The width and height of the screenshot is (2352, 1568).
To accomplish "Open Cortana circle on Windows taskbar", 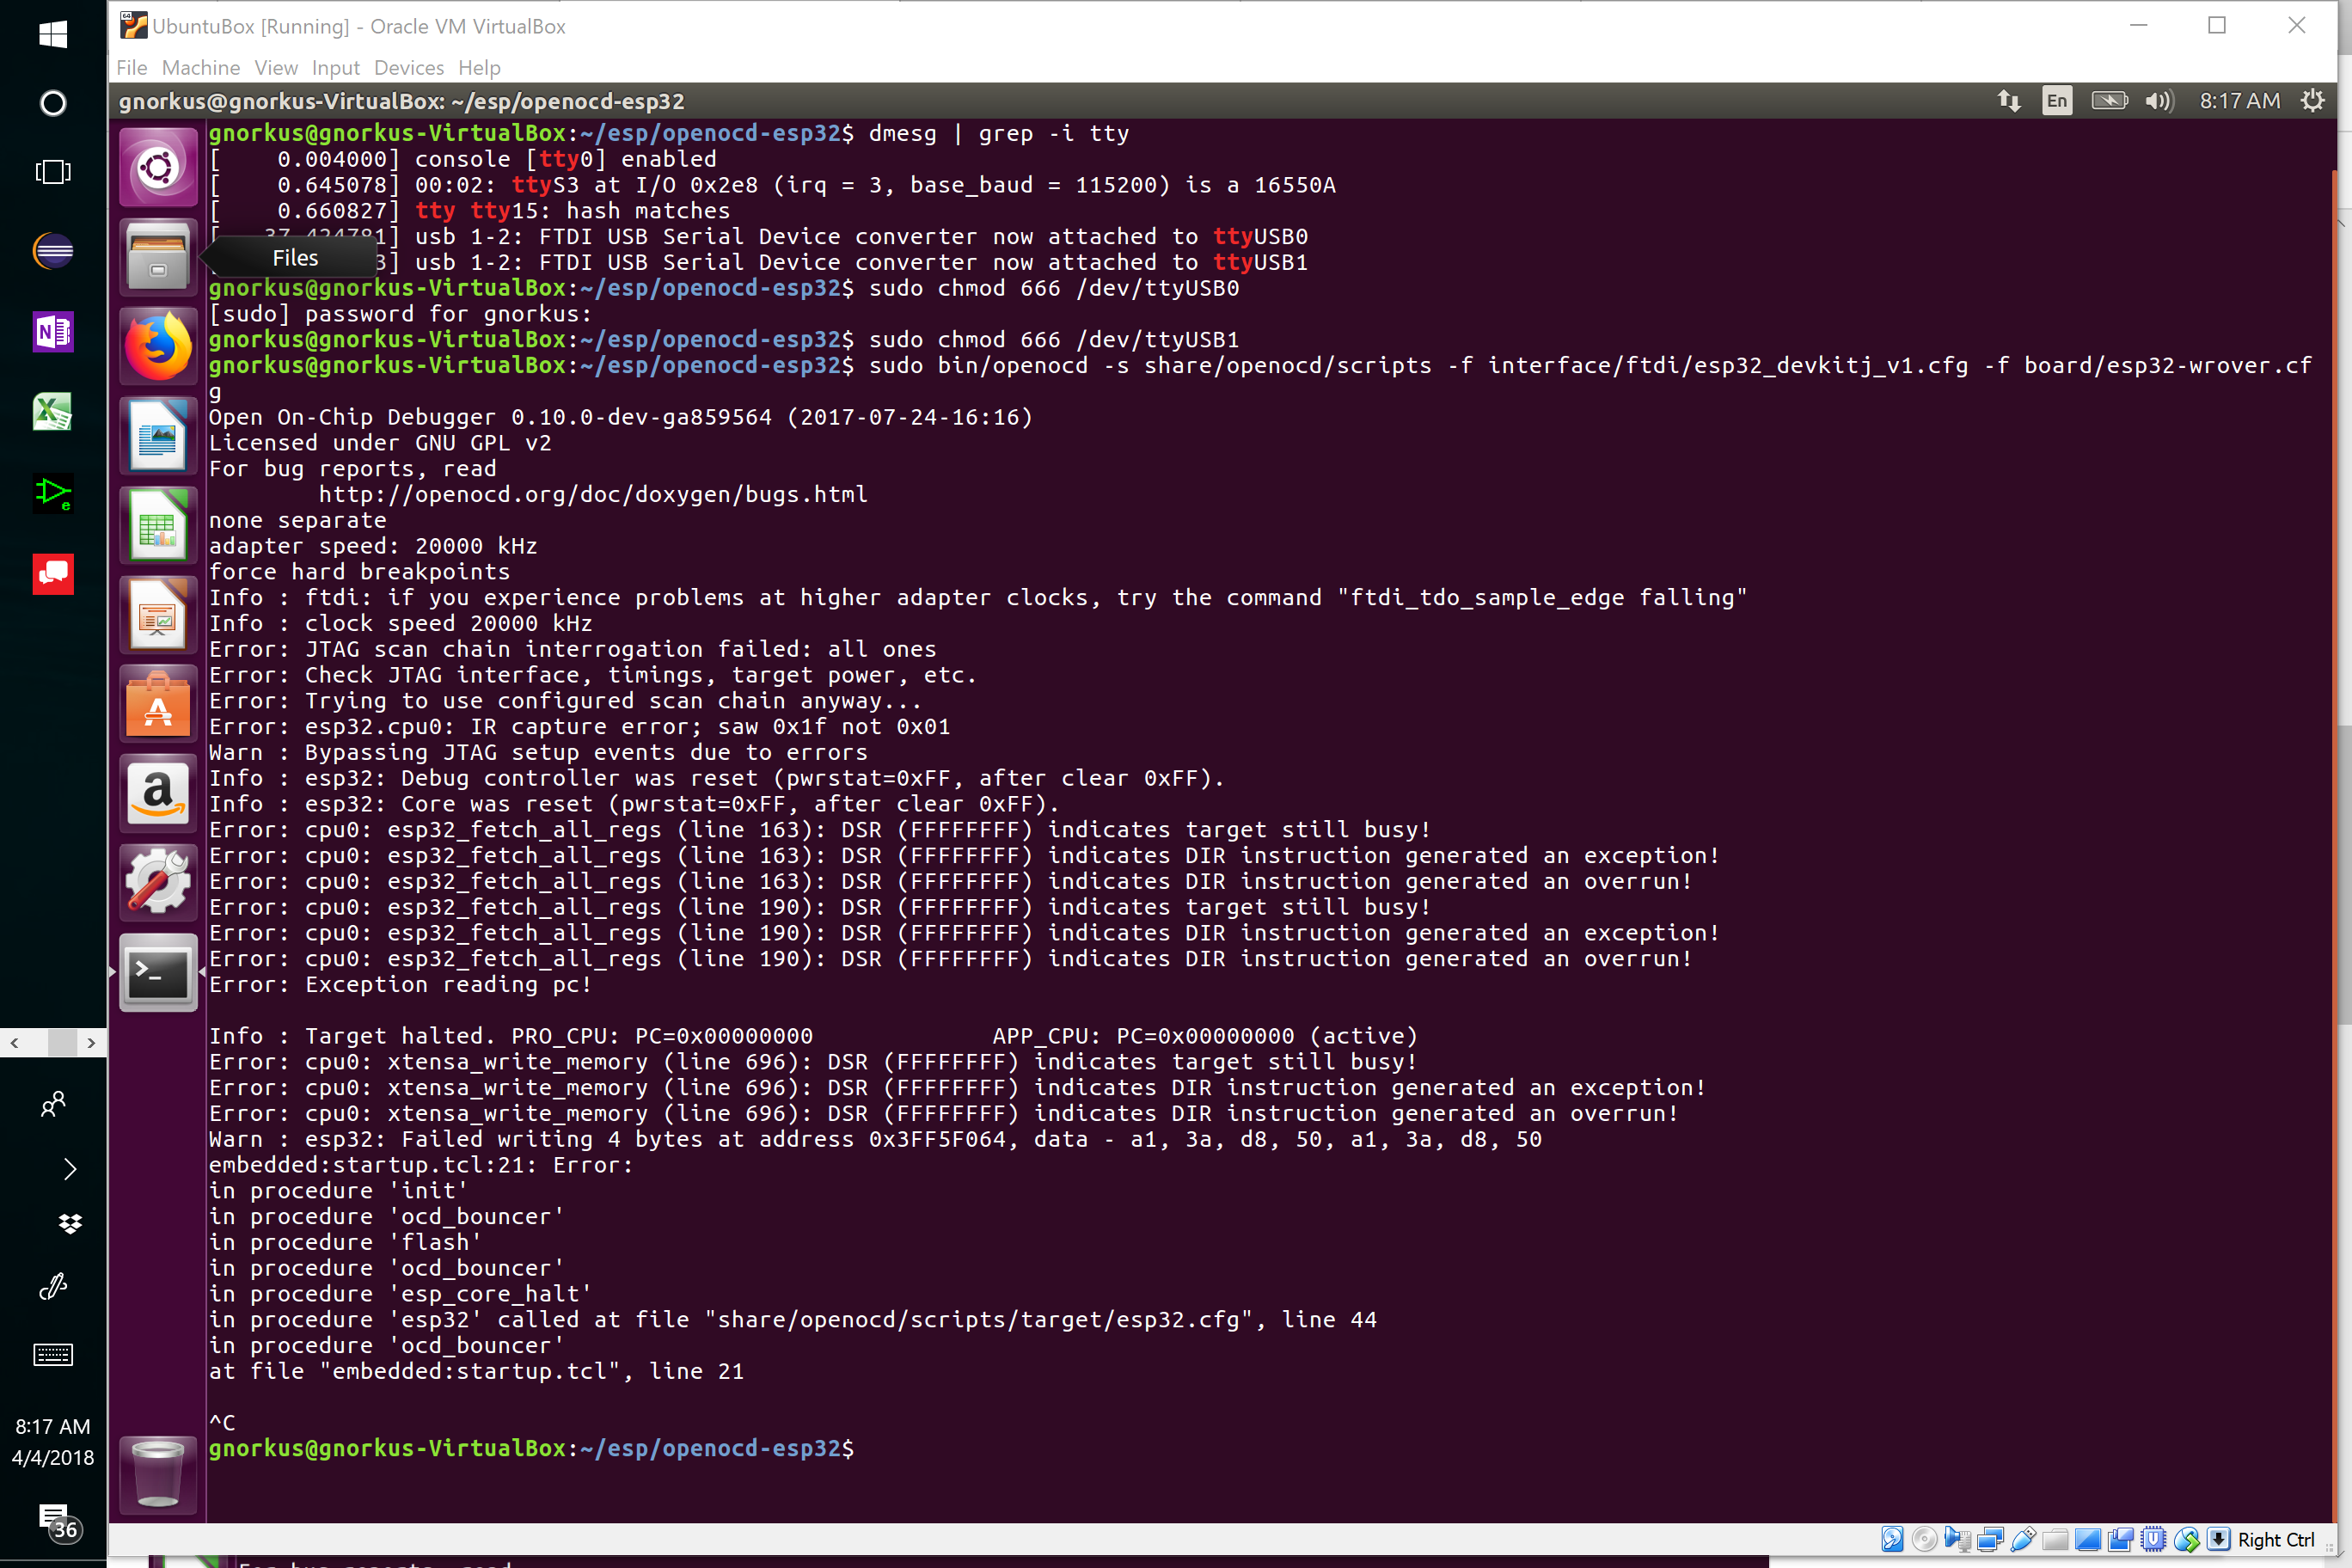I will (x=53, y=103).
